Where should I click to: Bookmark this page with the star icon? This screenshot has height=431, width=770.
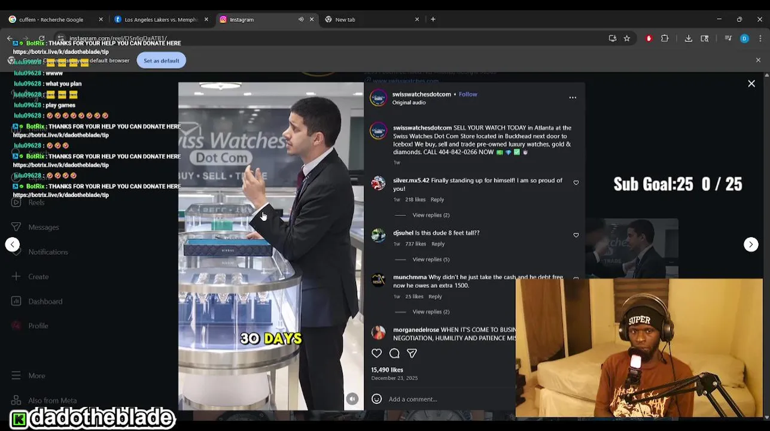coord(626,38)
